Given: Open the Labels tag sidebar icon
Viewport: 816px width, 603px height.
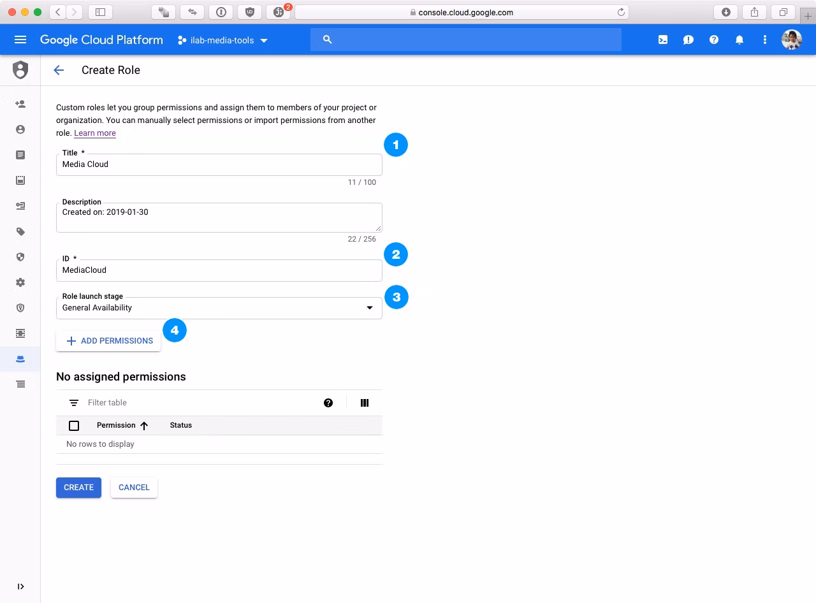Looking at the screenshot, I should coord(20,231).
